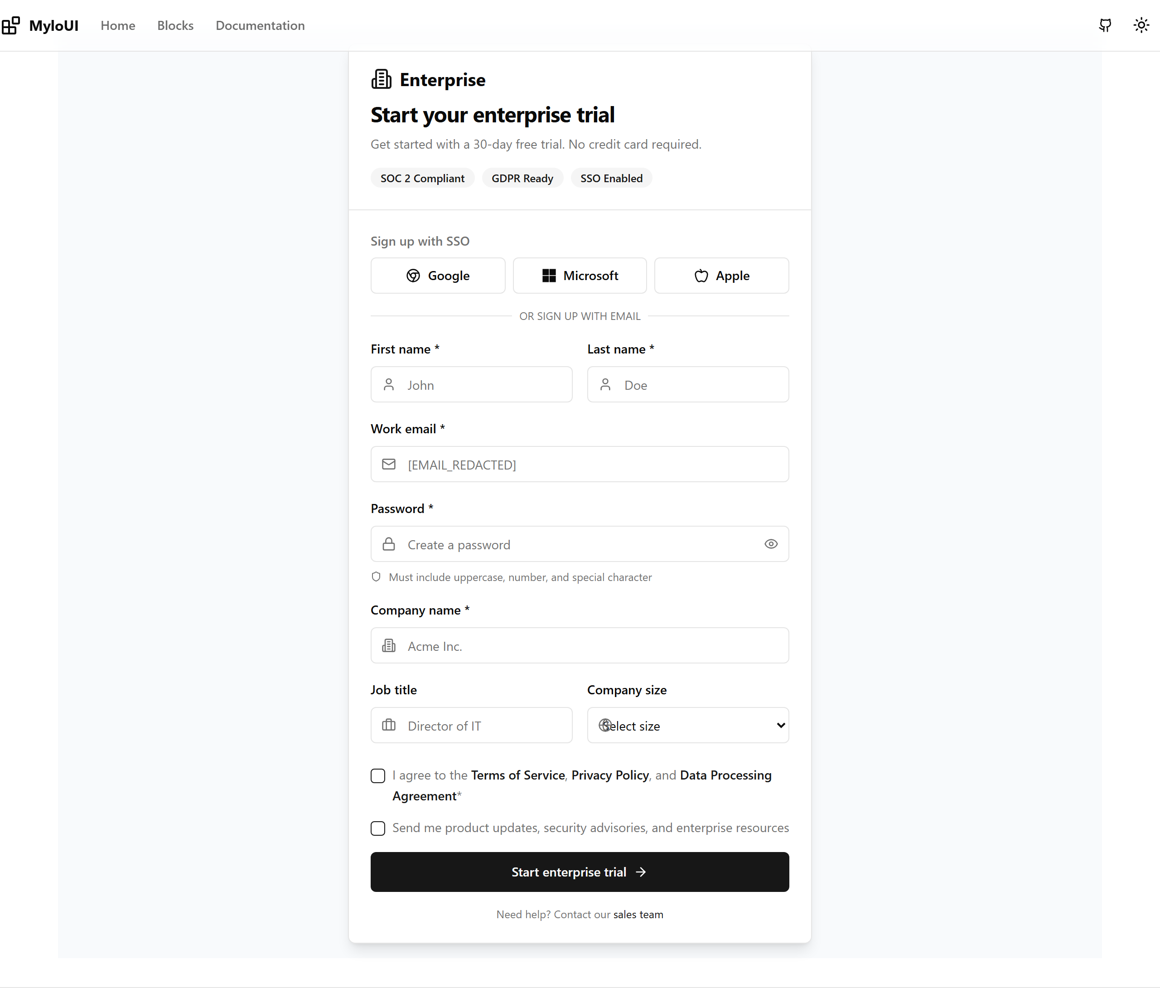Click the SSO Enabled badge
This screenshot has height=988, width=1160.
coord(611,178)
